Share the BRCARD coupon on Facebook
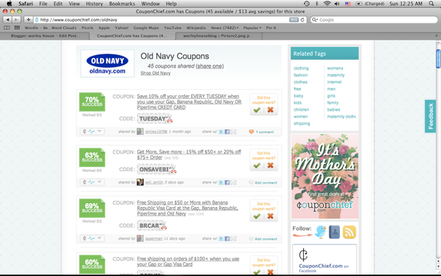Image resolution: width=441 pixels, height=276 pixels. [227, 239]
